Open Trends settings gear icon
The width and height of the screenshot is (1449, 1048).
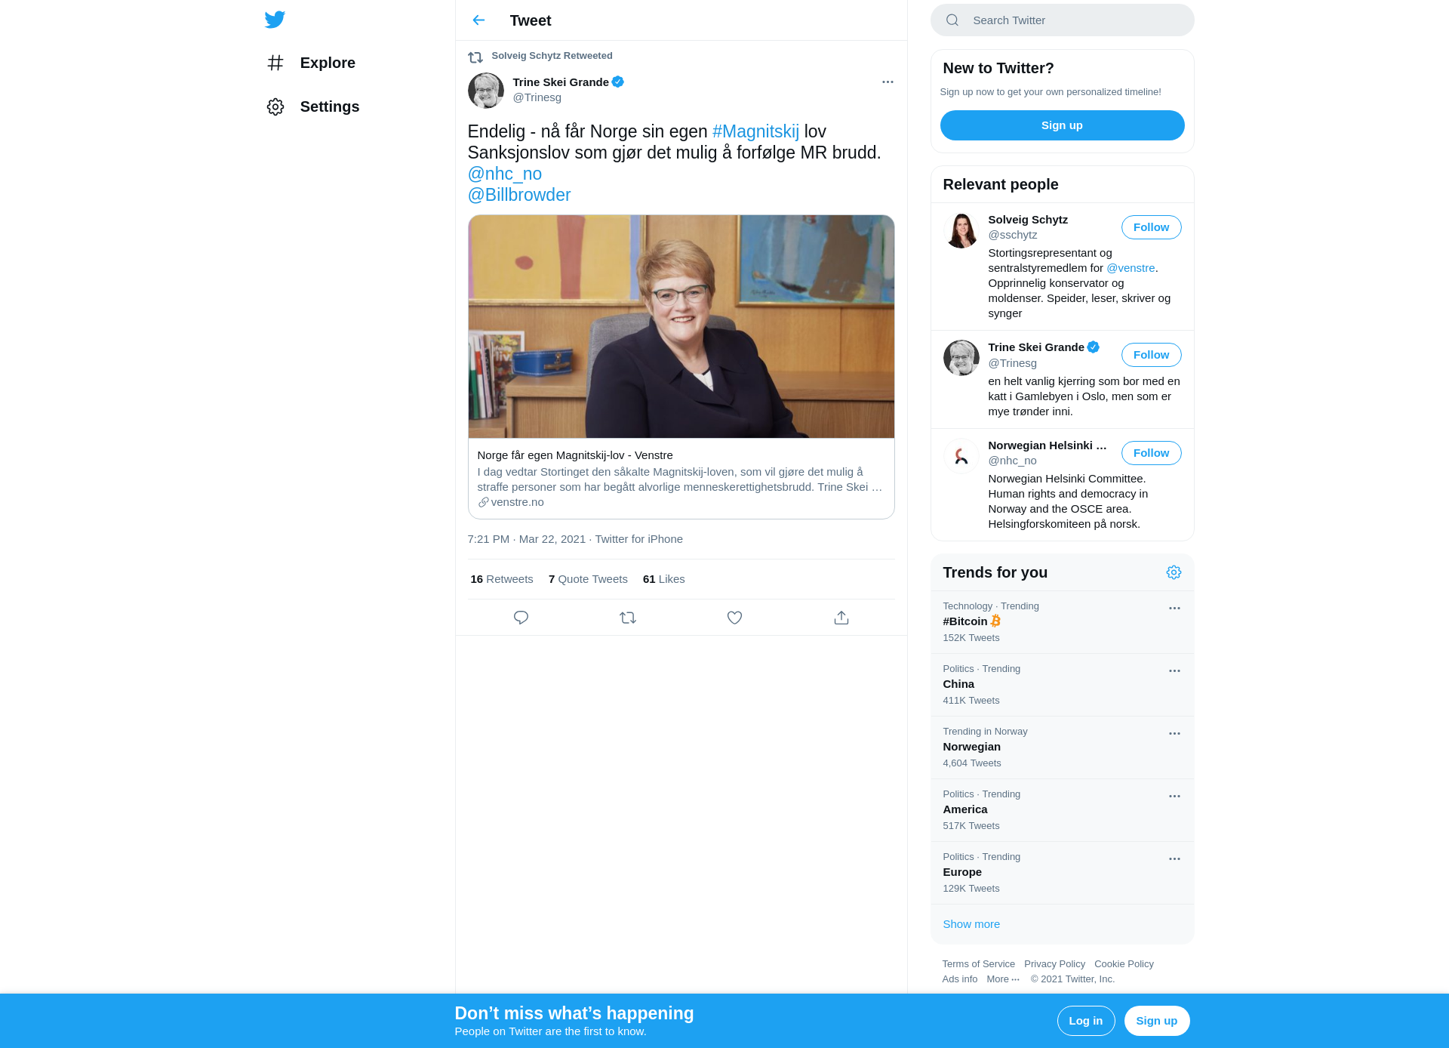click(1174, 572)
